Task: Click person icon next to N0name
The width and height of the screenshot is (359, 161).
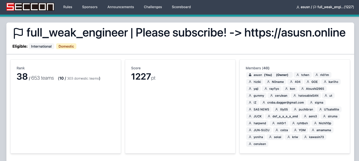Action: (x=268, y=82)
